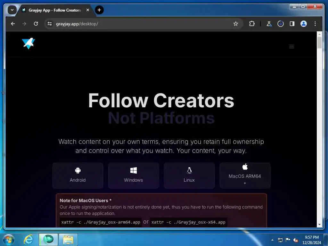
Task: Click the xattr arm64 command text
Action: click(101, 222)
